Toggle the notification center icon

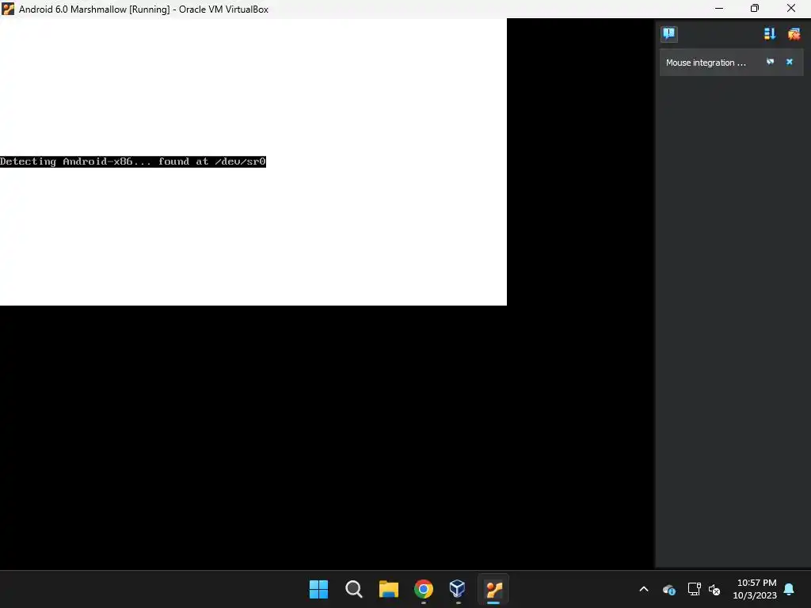click(668, 34)
